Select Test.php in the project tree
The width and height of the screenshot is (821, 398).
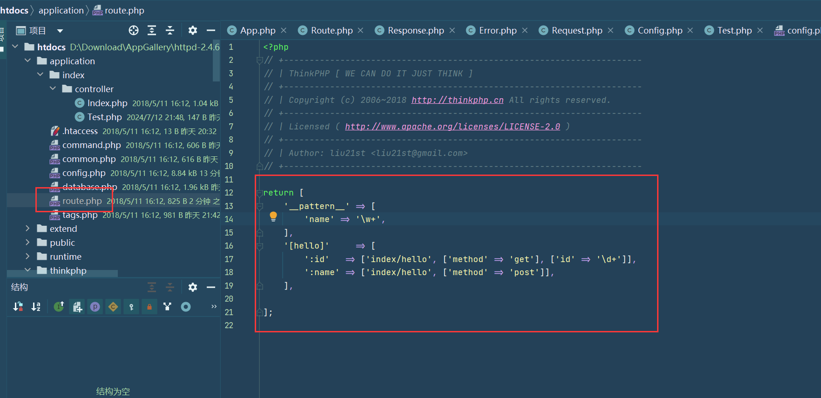(105, 117)
